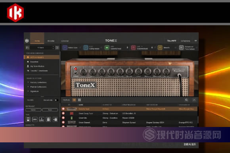Select the Noise Gate block icon
Viewport: 230px width, 153px height.
[65, 48]
